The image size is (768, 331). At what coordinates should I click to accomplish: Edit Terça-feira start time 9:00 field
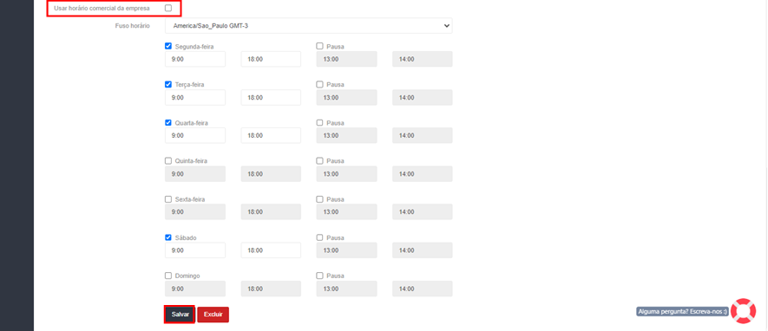(x=195, y=97)
